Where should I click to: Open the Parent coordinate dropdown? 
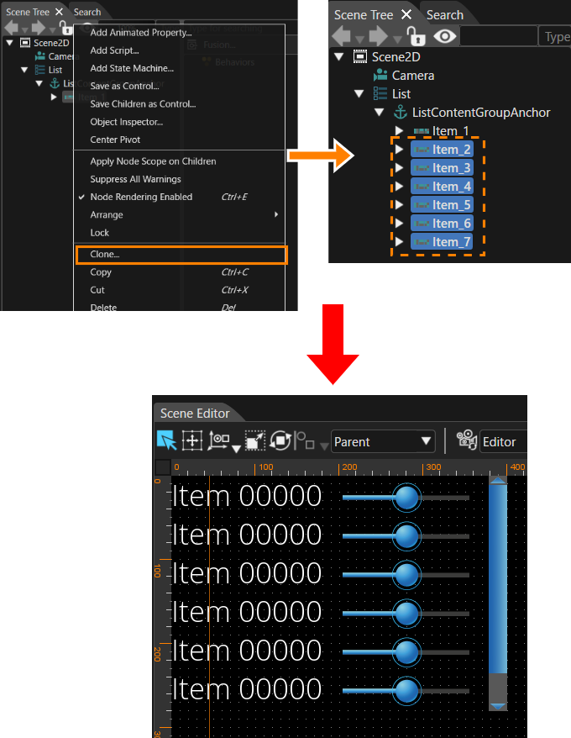(382, 441)
